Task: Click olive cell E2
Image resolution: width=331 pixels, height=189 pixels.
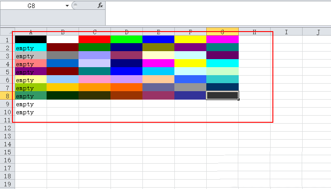Action: pos(158,48)
